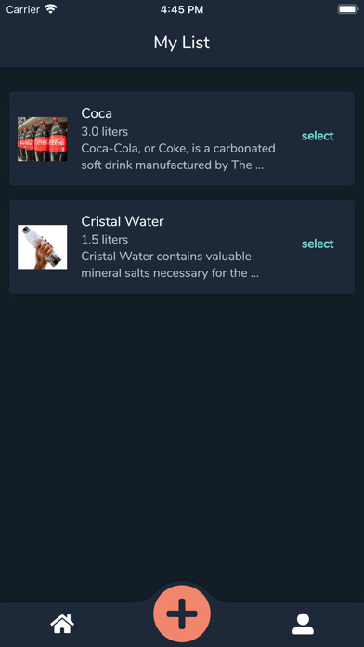The width and height of the screenshot is (364, 647).
Task: Click the Cristal Water item title
Action: click(x=123, y=221)
